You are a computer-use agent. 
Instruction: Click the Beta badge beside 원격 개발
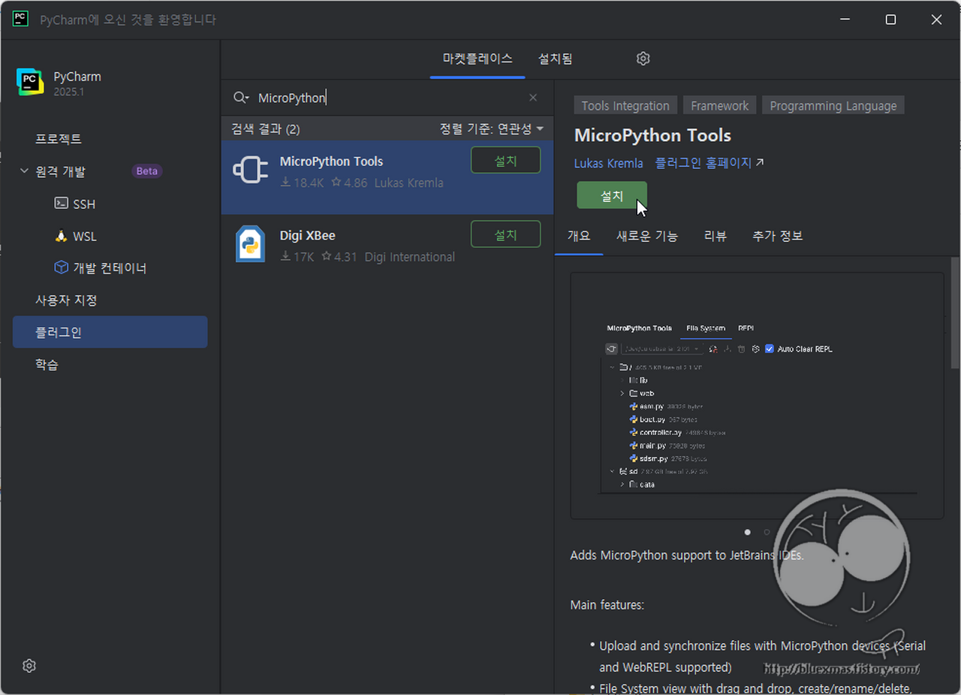pos(146,171)
